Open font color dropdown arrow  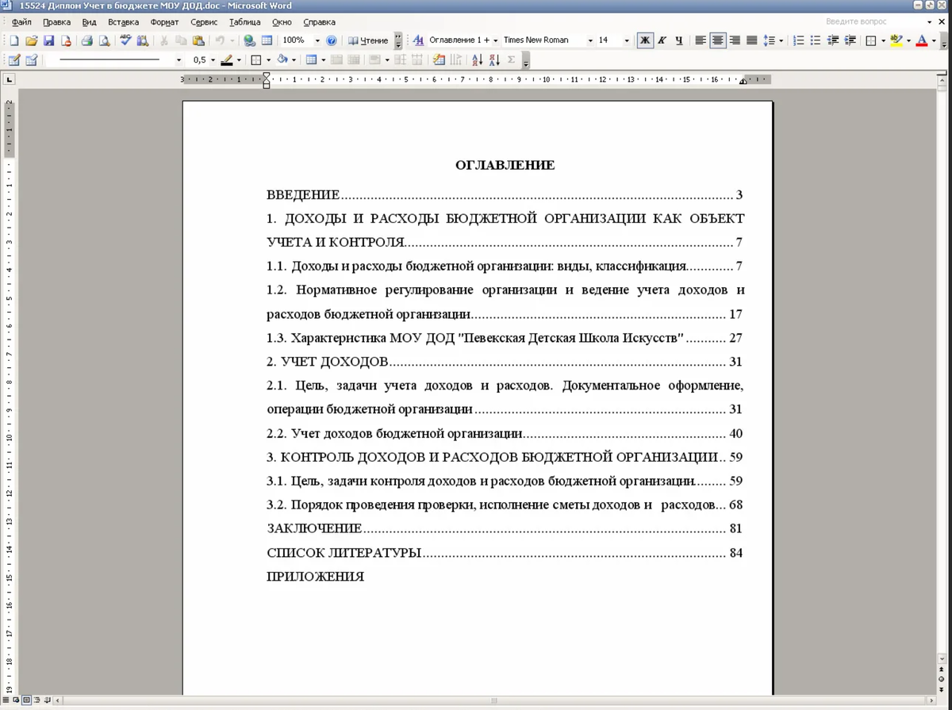[x=934, y=40]
